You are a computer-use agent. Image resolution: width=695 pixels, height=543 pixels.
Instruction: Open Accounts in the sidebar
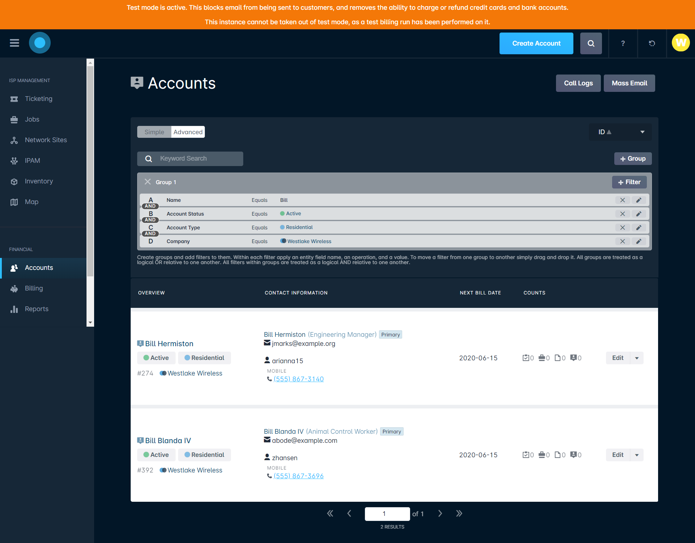(43, 268)
